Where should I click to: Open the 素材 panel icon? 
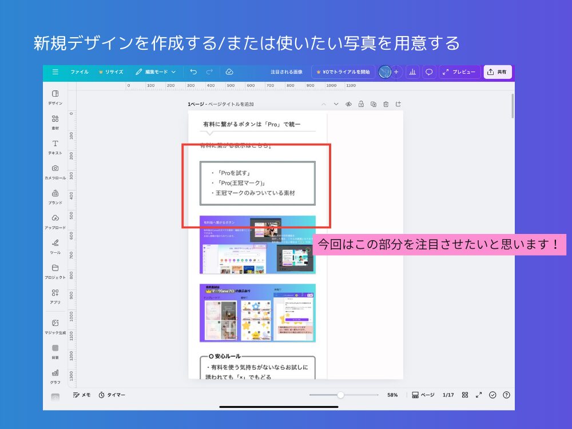[x=54, y=121]
